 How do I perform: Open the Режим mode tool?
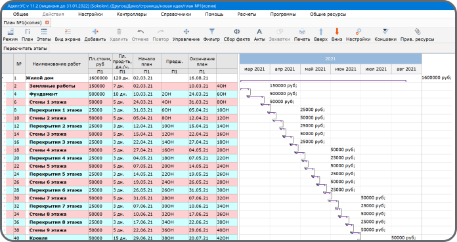click(11, 35)
